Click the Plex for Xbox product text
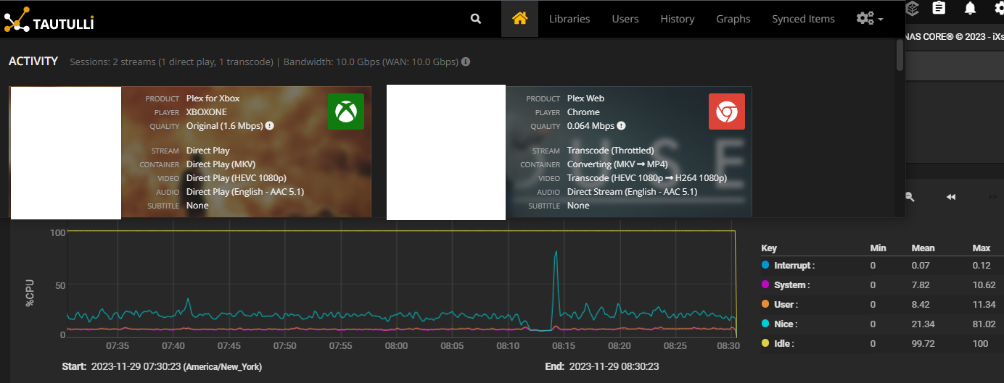Viewport: 1004px width, 383px height. [x=213, y=98]
